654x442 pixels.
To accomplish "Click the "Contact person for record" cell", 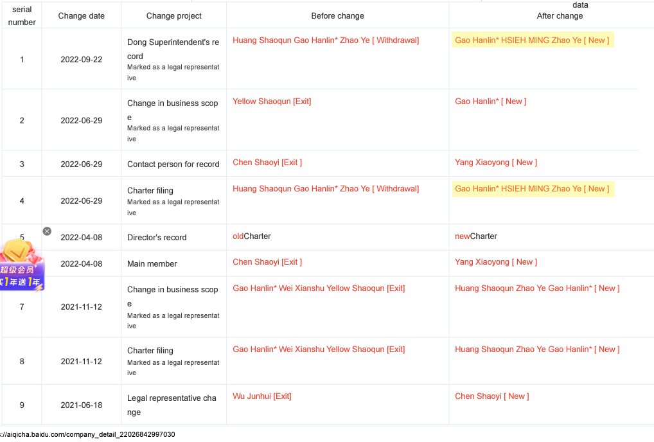I will coord(173,164).
